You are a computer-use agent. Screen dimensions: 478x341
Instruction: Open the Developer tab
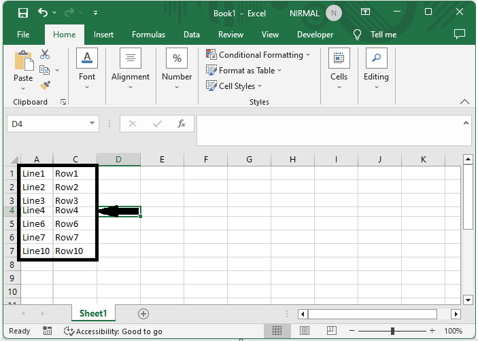[x=315, y=35]
